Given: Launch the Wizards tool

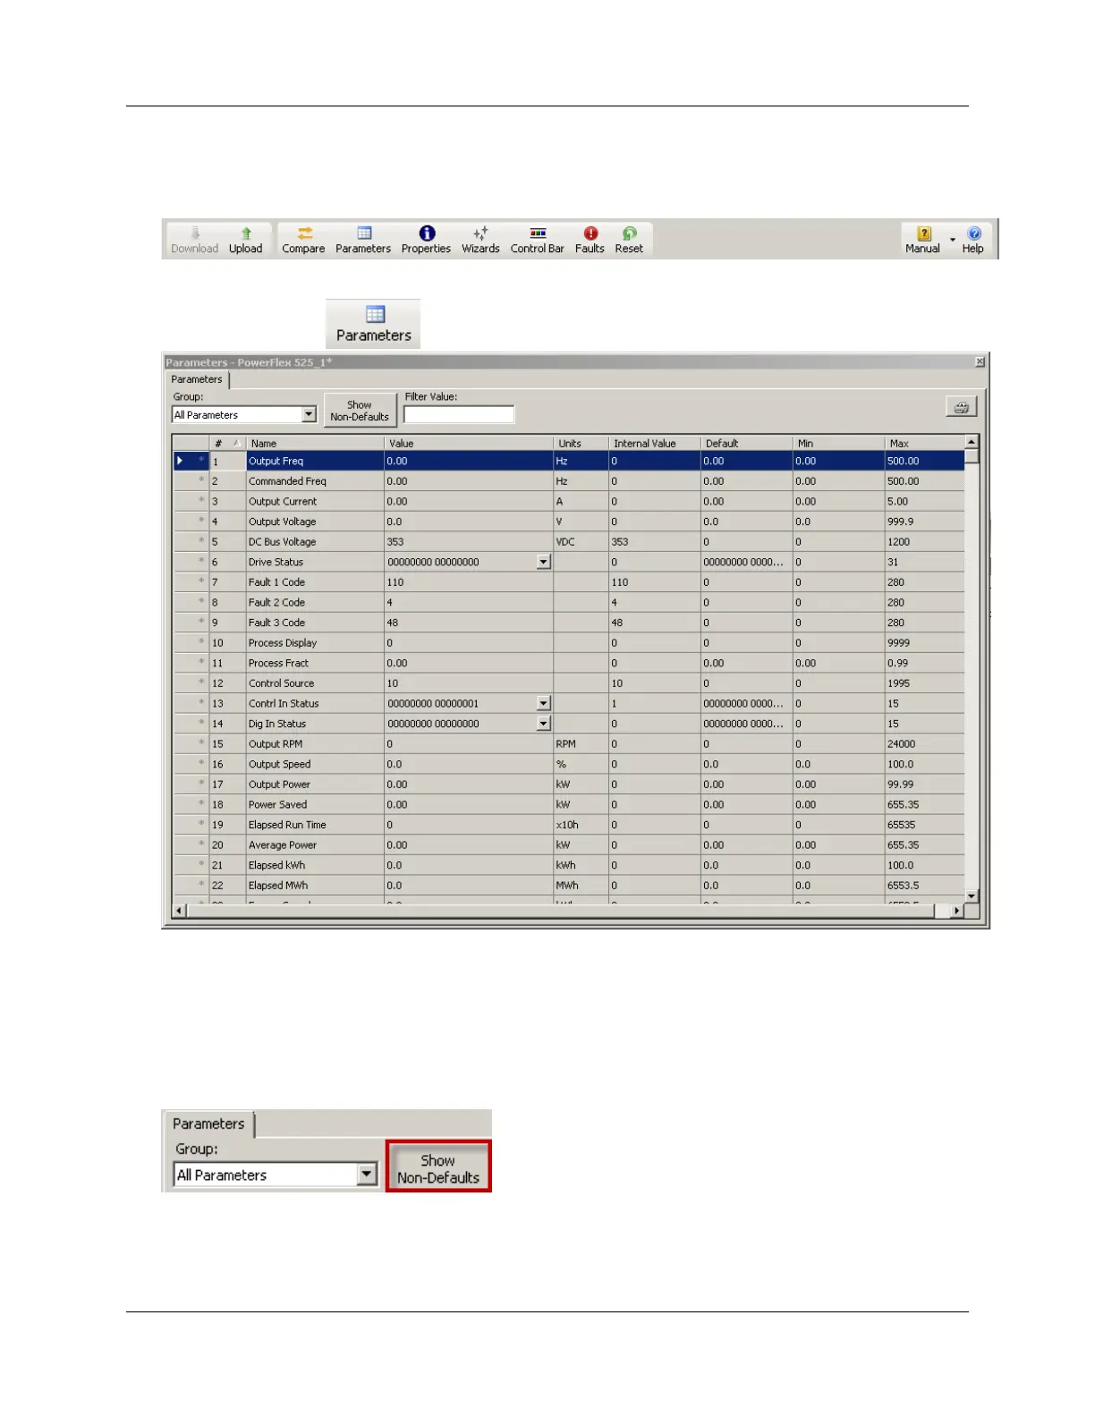Looking at the screenshot, I should tap(480, 241).
